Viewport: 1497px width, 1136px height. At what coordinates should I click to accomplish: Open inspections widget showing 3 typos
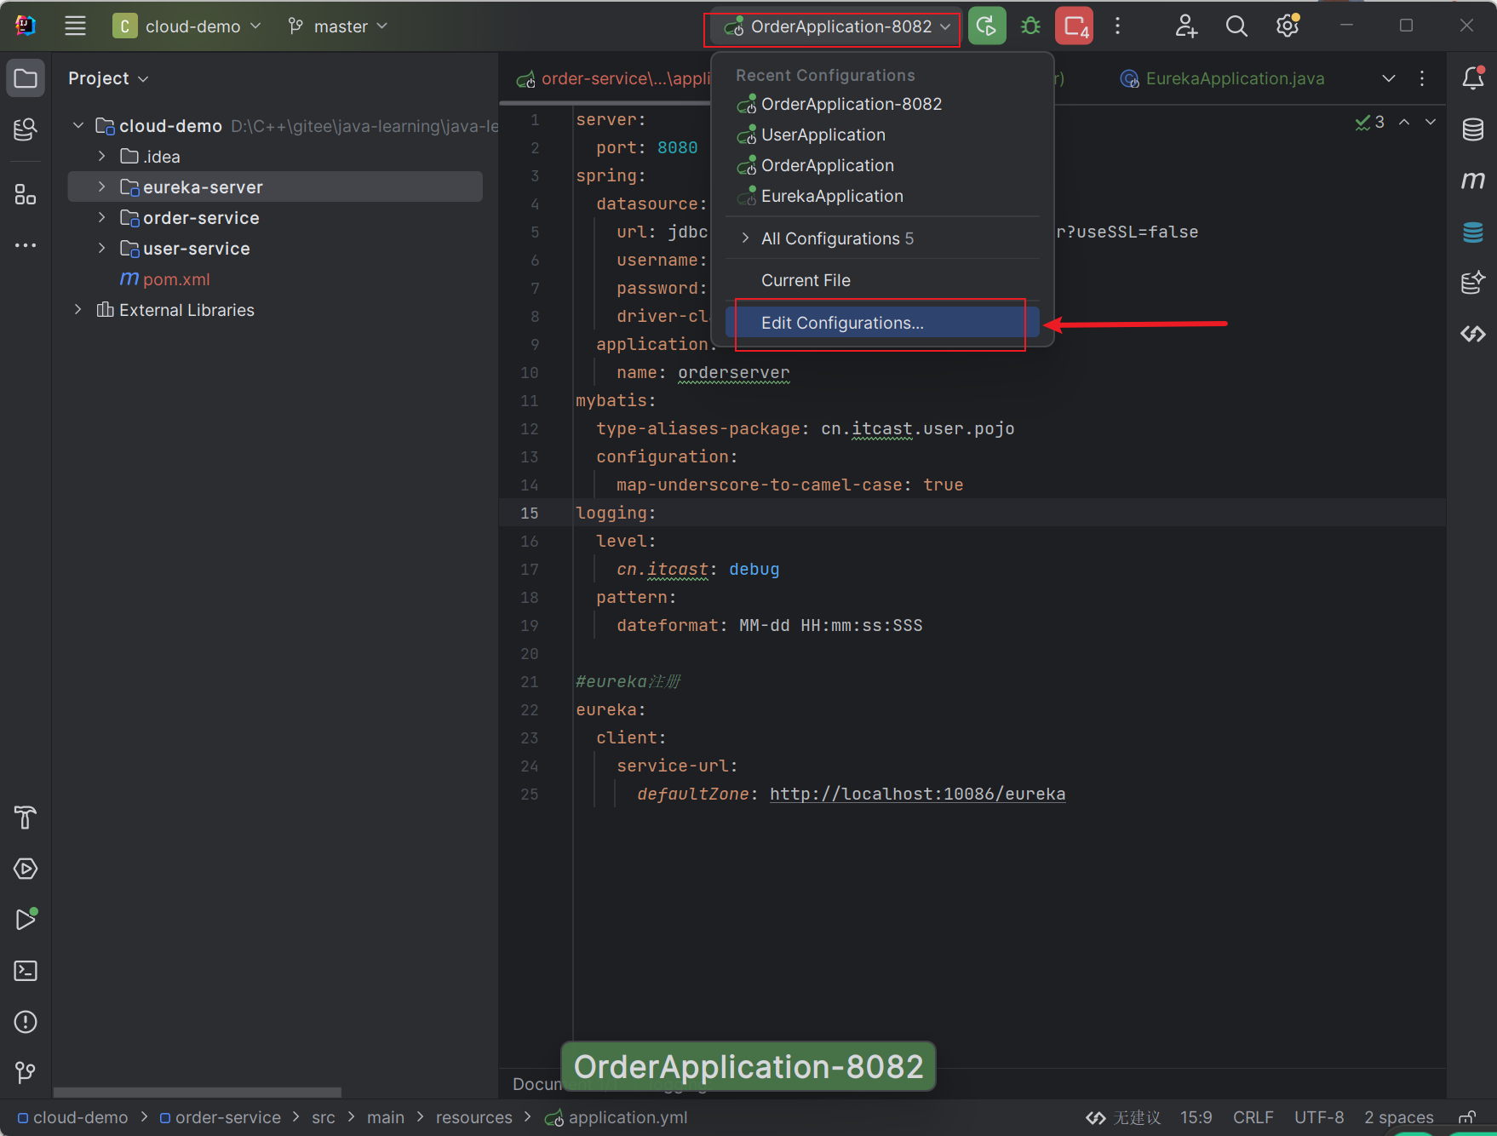point(1369,122)
